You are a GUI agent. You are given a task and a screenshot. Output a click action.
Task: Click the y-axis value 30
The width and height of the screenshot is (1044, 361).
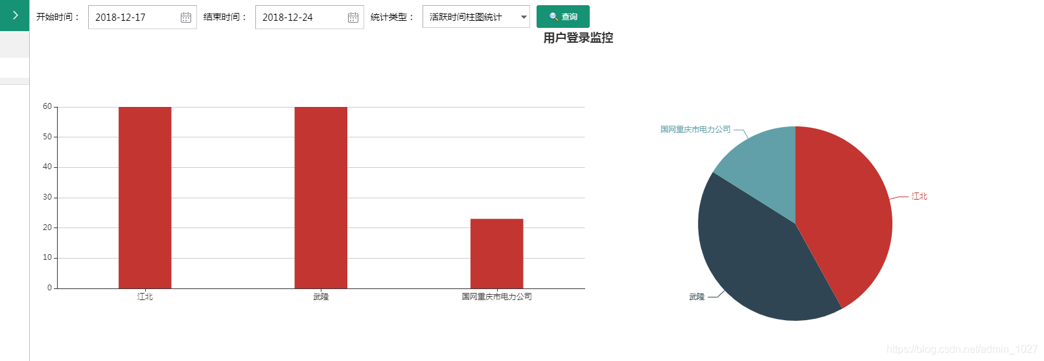click(x=47, y=197)
